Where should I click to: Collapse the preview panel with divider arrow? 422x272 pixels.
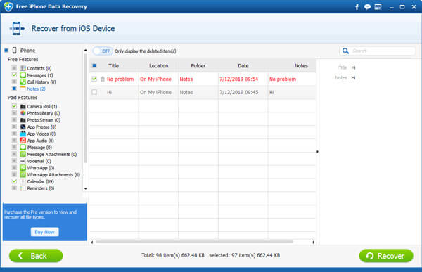317,152
